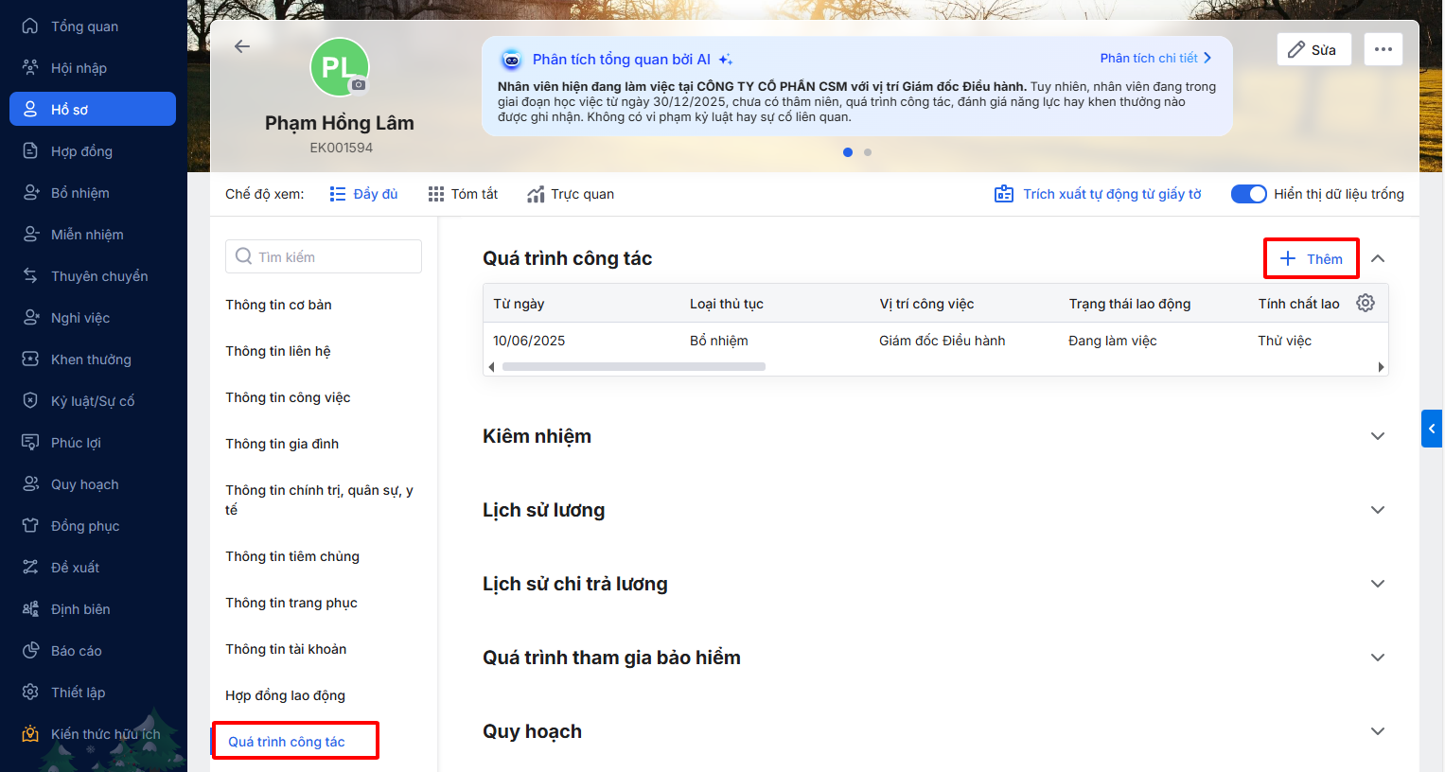The width and height of the screenshot is (1445, 772).
Task: Click the 10/06/2025 date cell
Action: [x=529, y=341]
